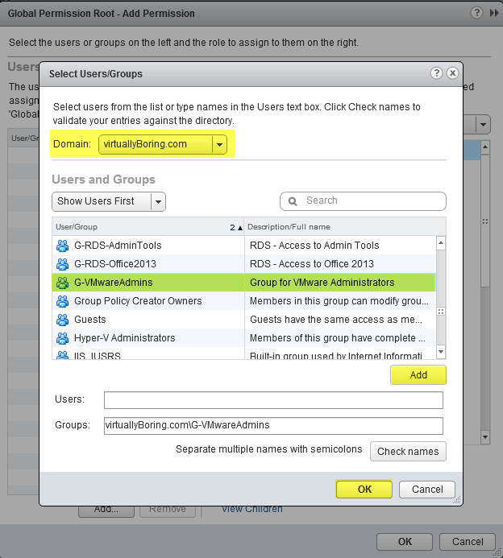The width and height of the screenshot is (503, 558).
Task: Click 'RDS - Access to Office 2013' description
Action: 312,264
